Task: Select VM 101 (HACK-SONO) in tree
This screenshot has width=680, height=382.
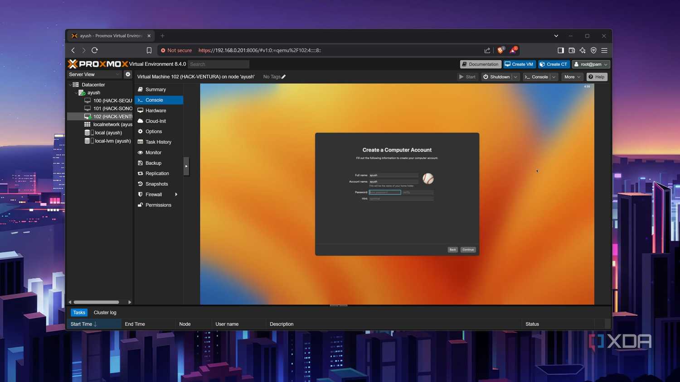Action: pos(108,109)
